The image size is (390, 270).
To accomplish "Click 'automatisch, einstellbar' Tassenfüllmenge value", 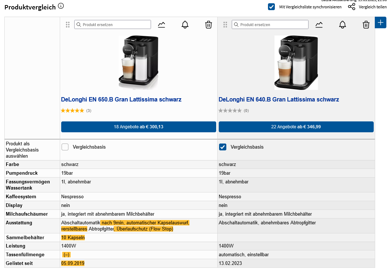I will pos(244,254).
